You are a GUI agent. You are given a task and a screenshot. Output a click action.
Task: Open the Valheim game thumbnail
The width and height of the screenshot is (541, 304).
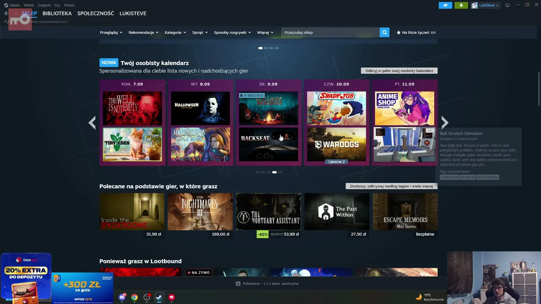point(268,109)
